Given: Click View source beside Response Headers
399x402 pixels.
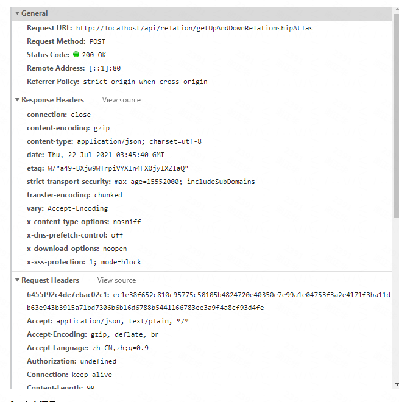Looking at the screenshot, I should [121, 100].
